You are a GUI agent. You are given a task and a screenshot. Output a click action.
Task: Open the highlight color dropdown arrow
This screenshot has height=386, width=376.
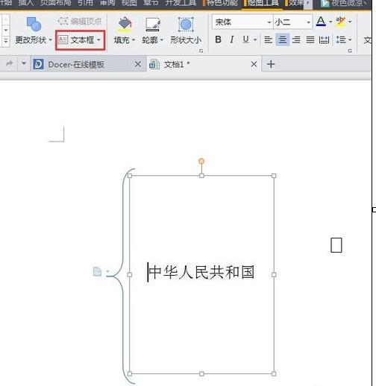pyautogui.click(x=350, y=22)
